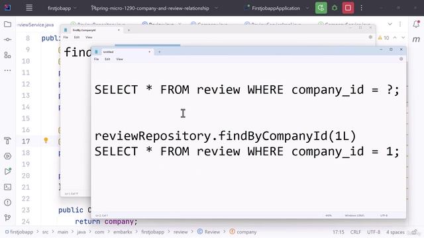Open View menu in findBy CompanyId Notepad

[89, 37]
